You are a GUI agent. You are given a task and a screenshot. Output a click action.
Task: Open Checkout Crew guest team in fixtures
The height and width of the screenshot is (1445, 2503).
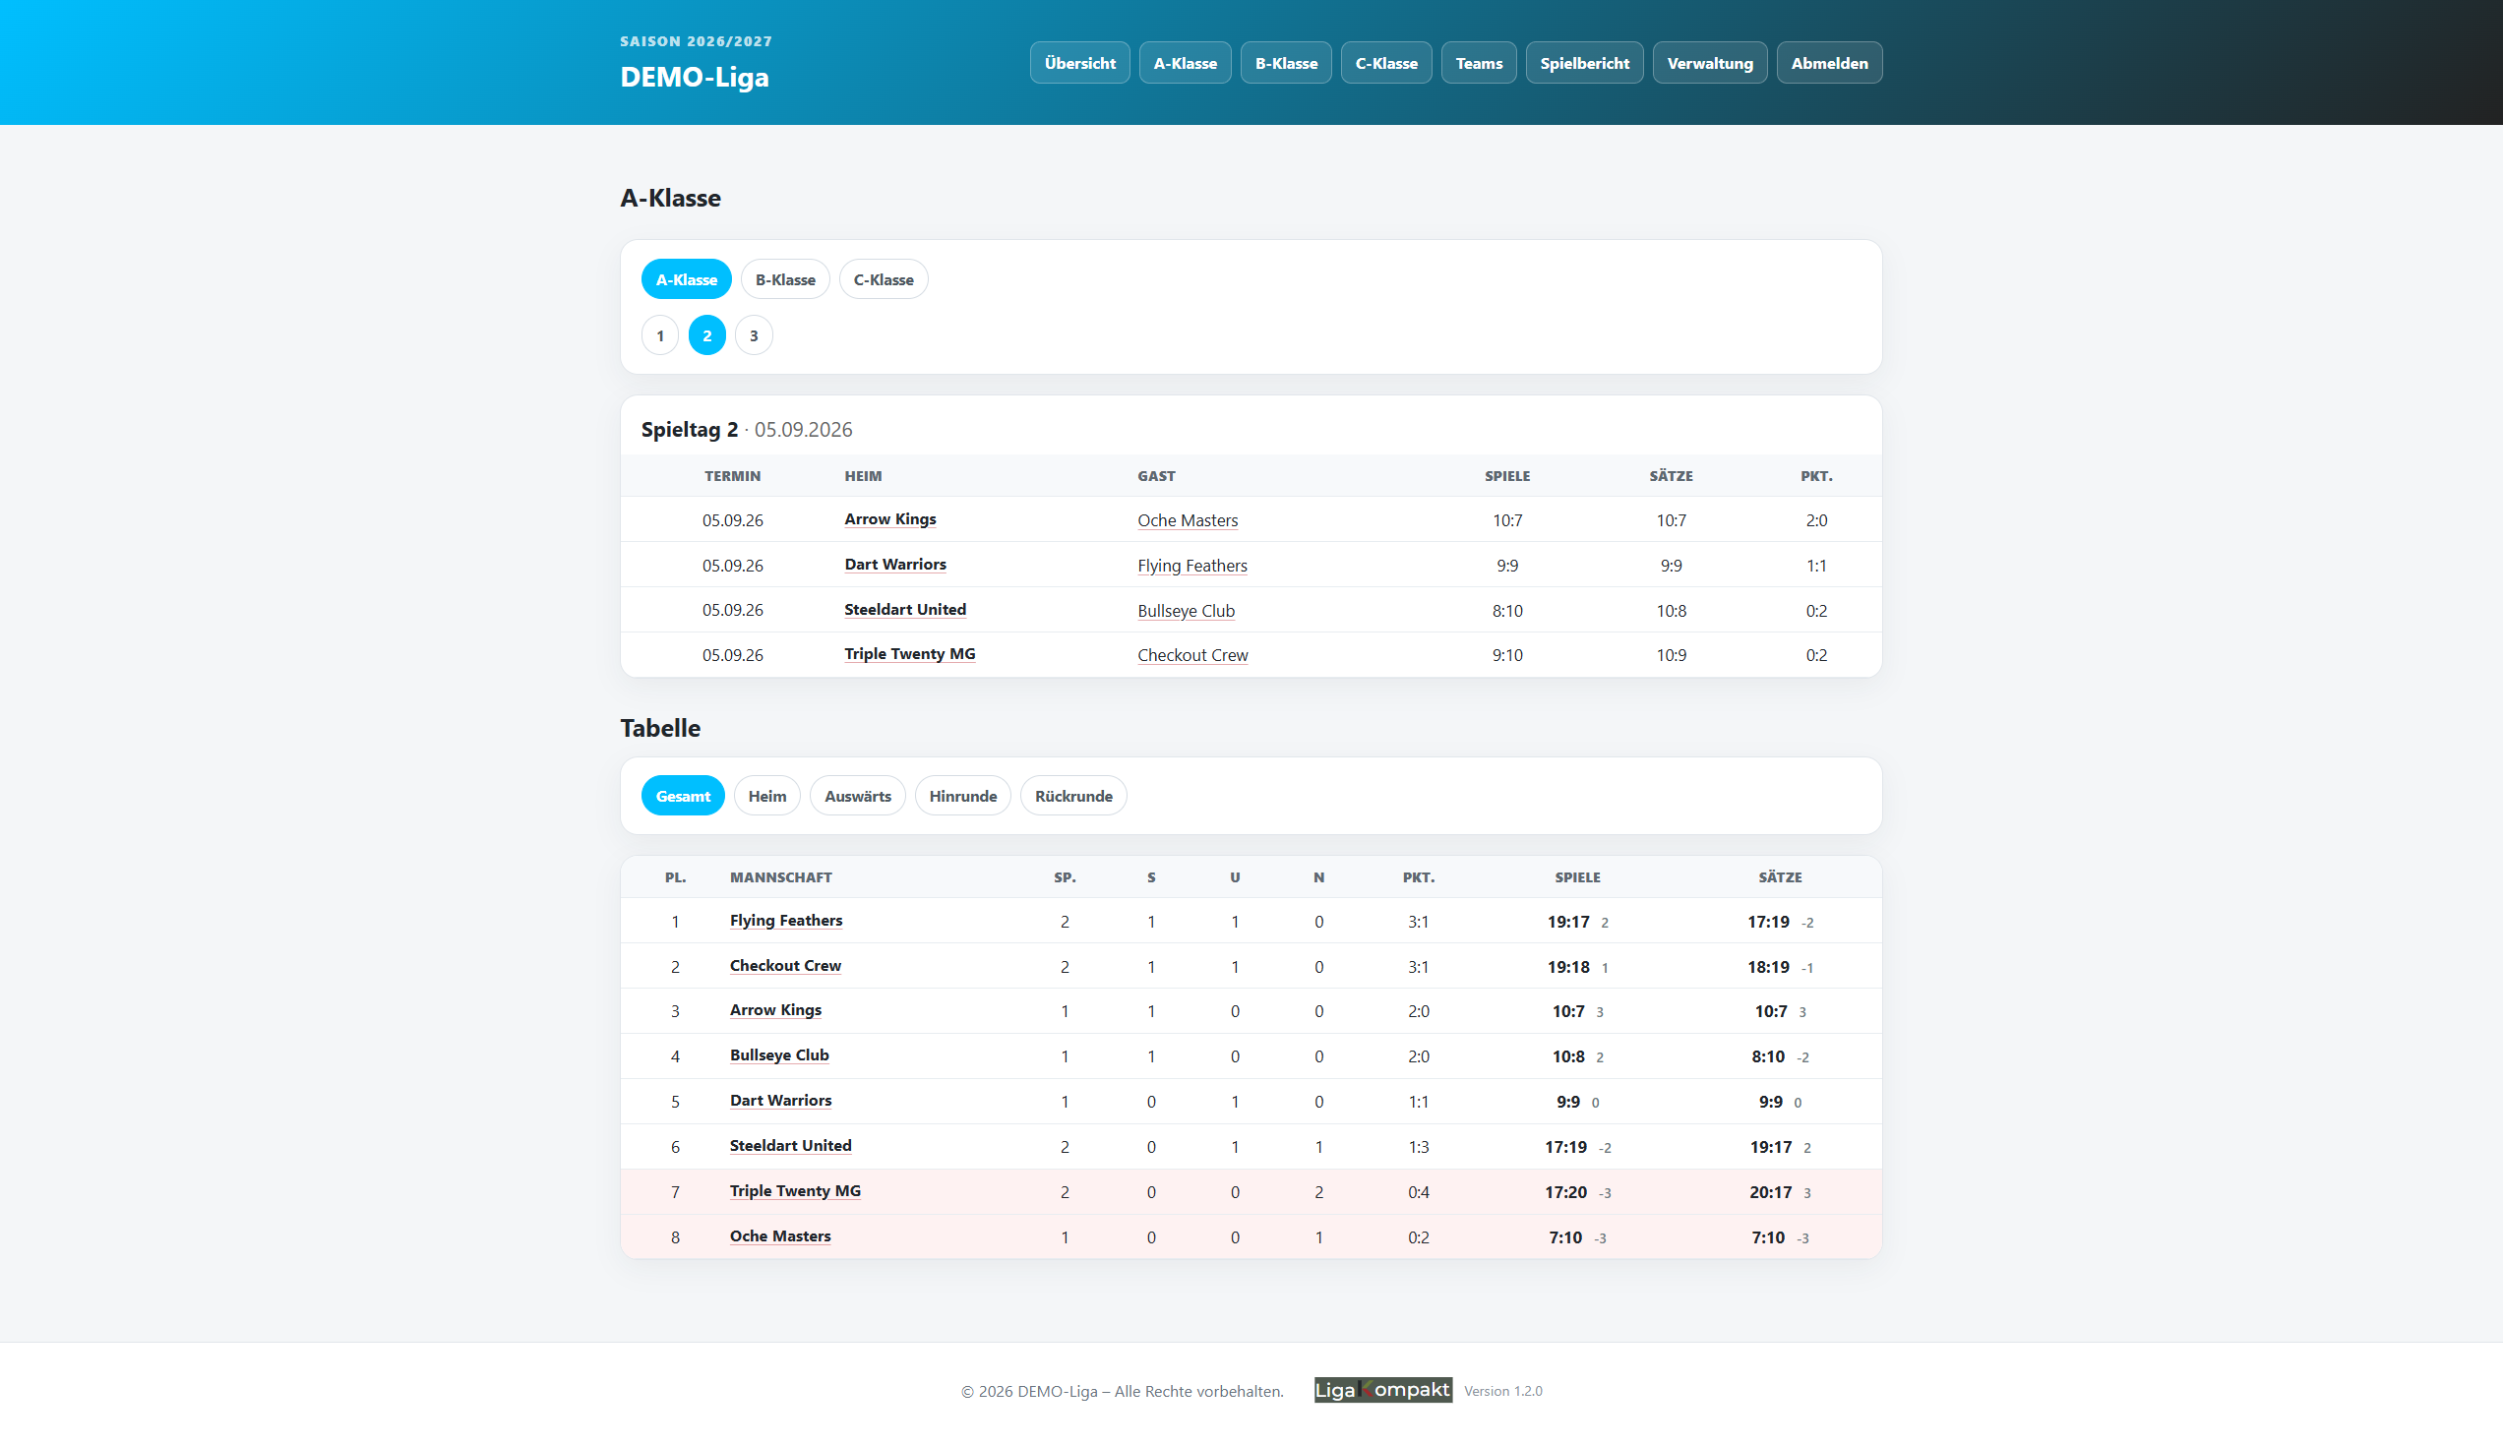click(x=1191, y=655)
